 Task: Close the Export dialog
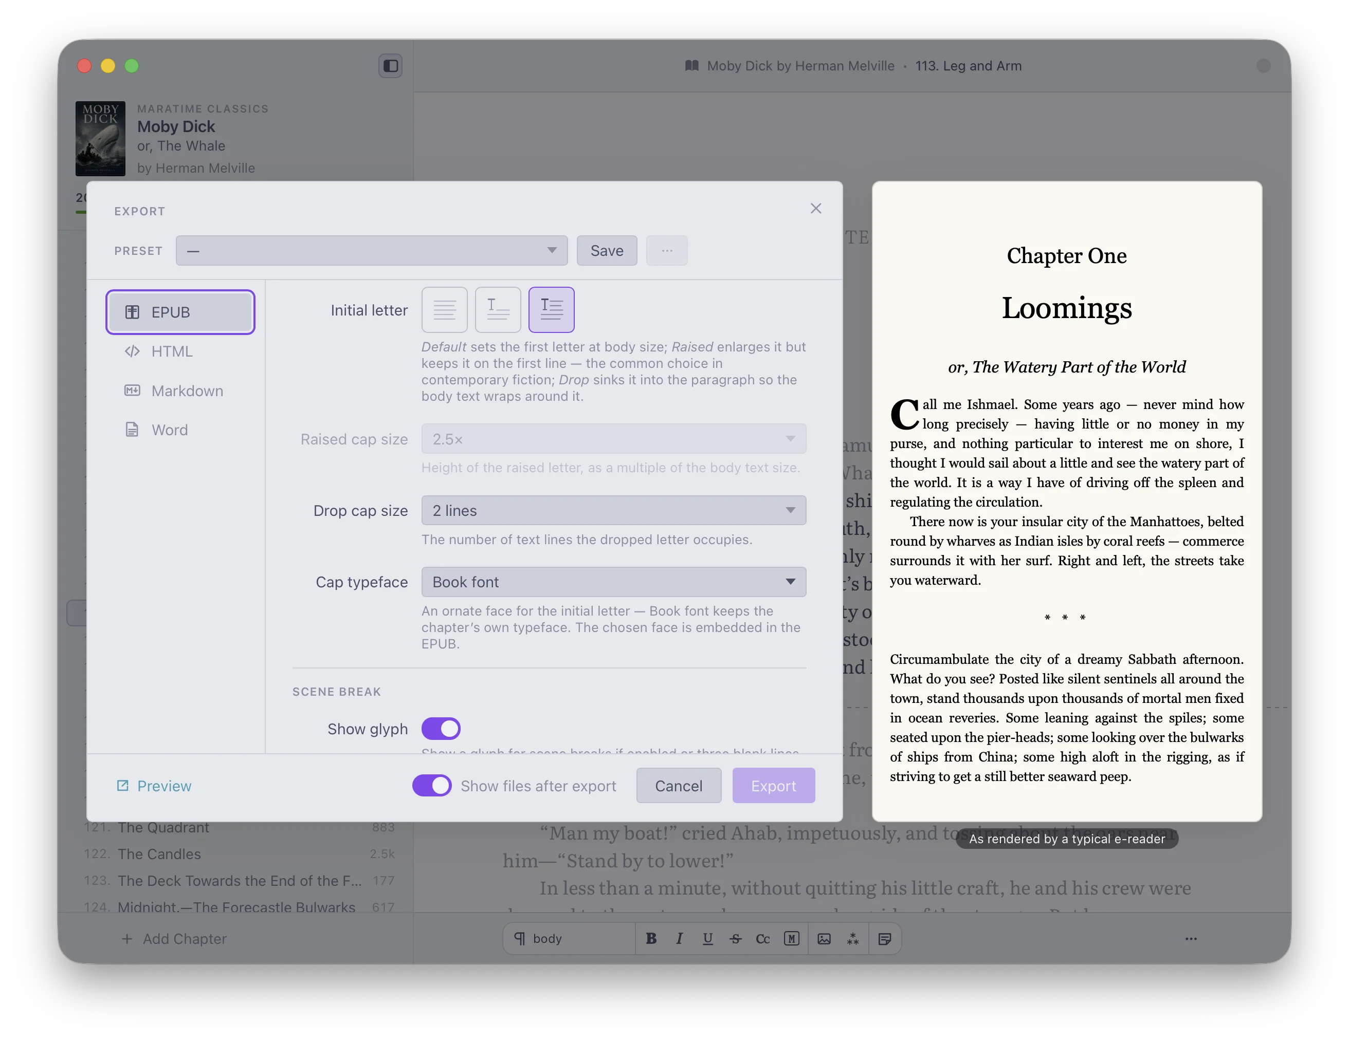[816, 209]
